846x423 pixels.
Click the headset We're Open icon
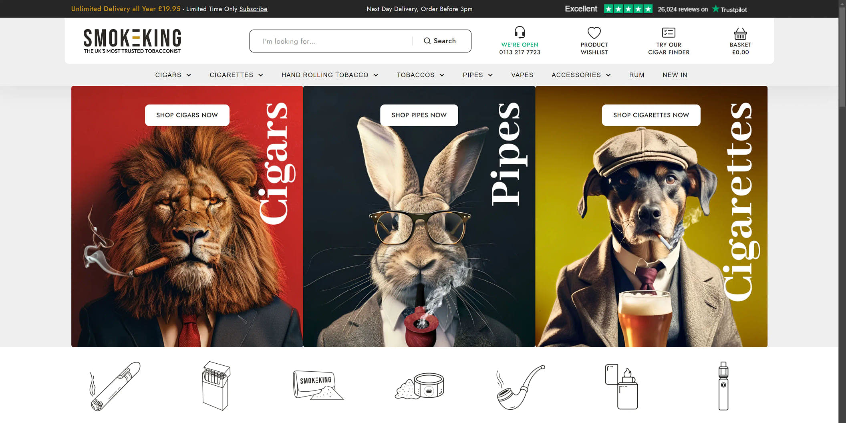tap(520, 32)
